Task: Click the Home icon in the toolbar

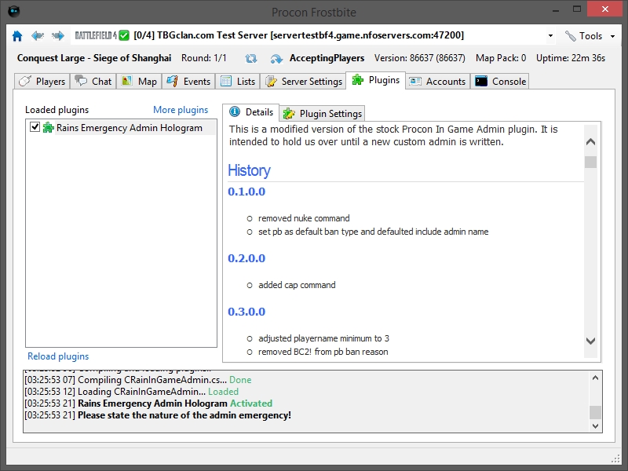Action: pyautogui.click(x=17, y=36)
